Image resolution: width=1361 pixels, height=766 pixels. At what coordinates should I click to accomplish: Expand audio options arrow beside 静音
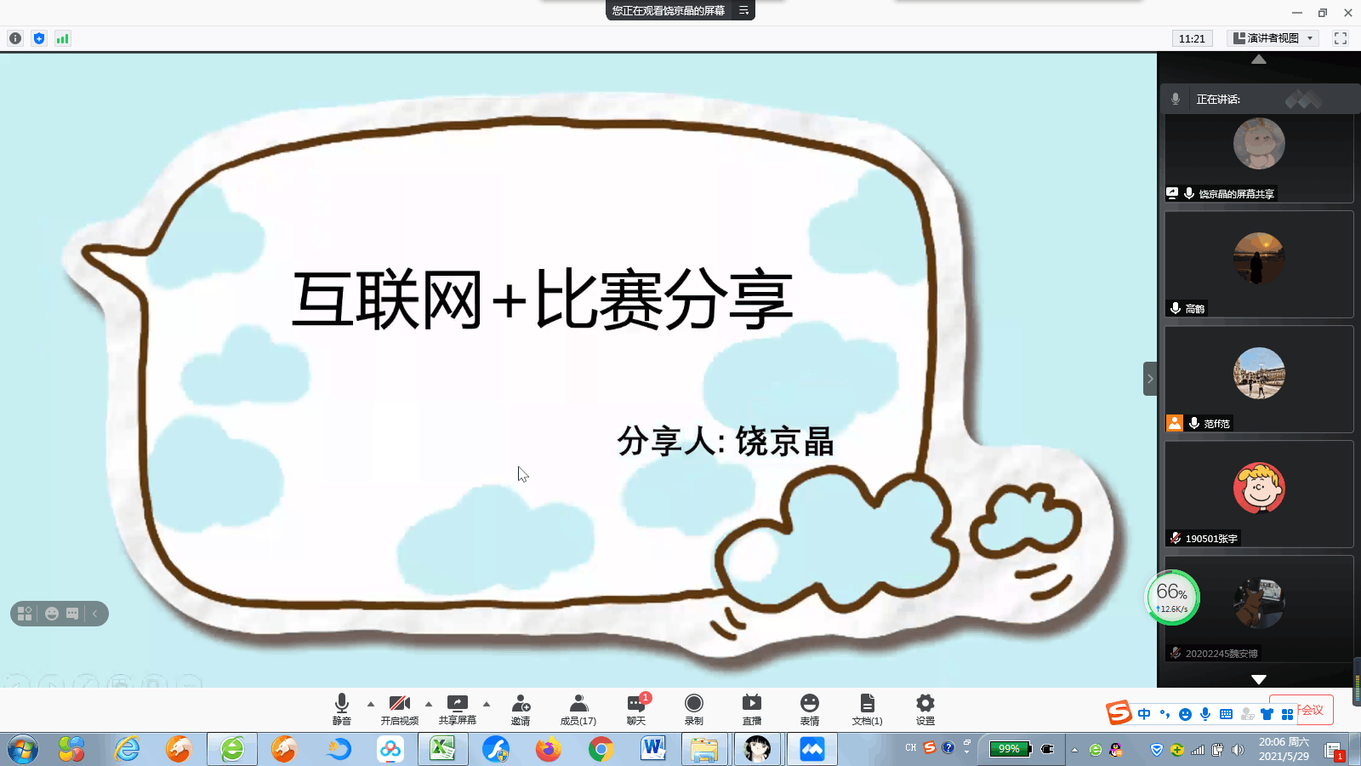(371, 704)
